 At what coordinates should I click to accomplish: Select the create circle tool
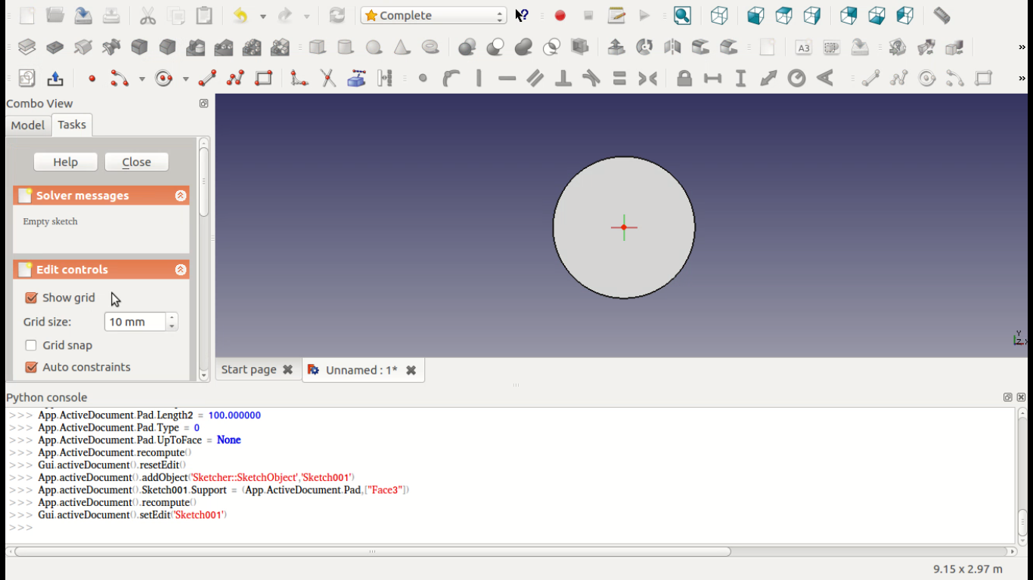pyautogui.click(x=164, y=79)
